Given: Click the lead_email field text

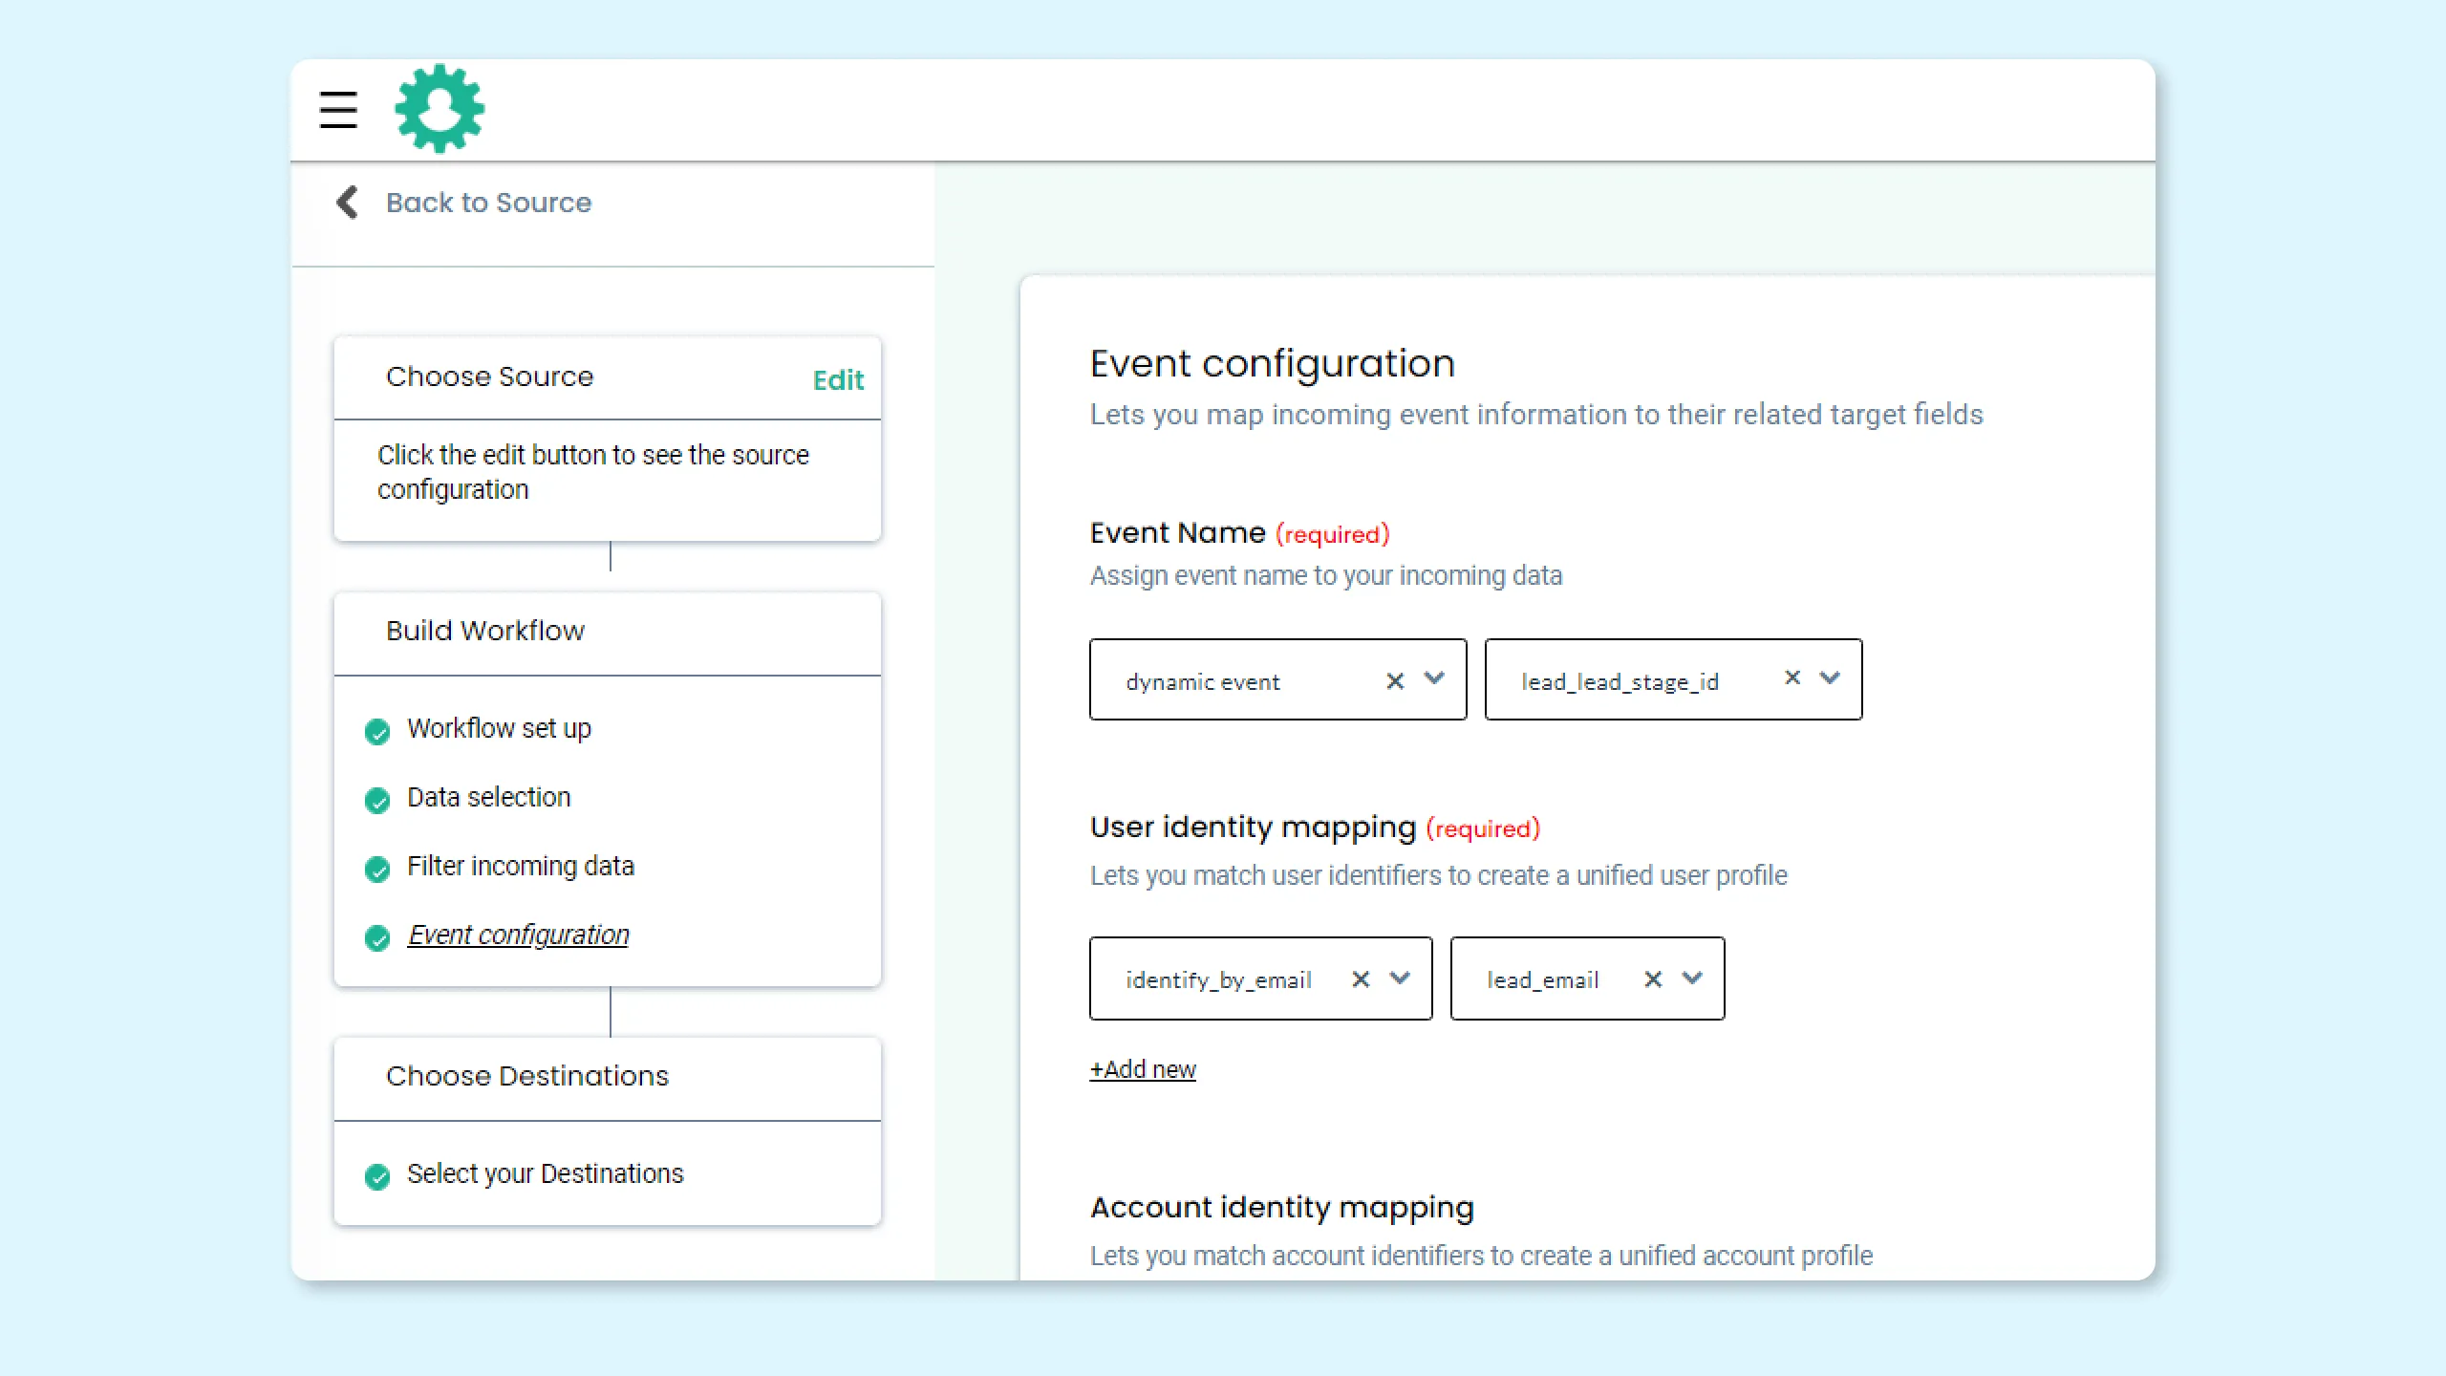Looking at the screenshot, I should click(x=1542, y=980).
